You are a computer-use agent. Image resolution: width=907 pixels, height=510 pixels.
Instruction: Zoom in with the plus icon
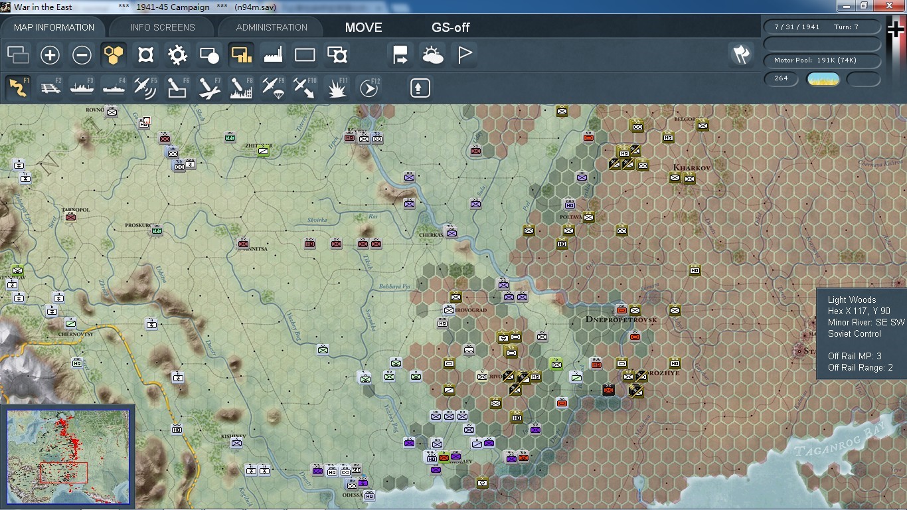pyautogui.click(x=50, y=55)
